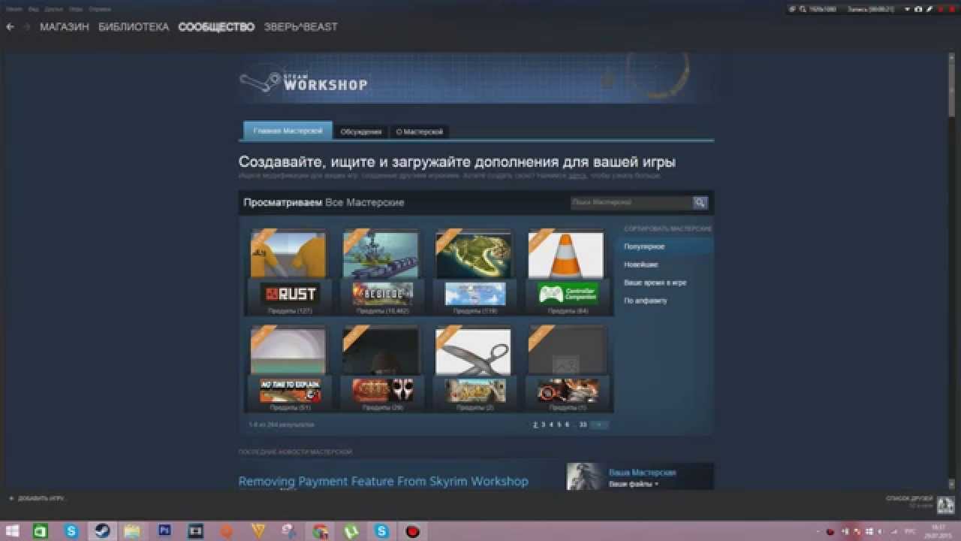961x541 pixels.
Task: Open the preview above No Time To Explain
Action: [288, 352]
